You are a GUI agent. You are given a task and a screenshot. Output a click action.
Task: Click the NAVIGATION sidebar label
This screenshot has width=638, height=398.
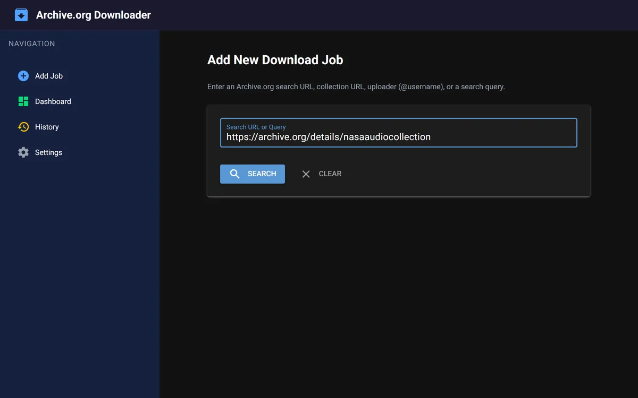[x=32, y=44]
